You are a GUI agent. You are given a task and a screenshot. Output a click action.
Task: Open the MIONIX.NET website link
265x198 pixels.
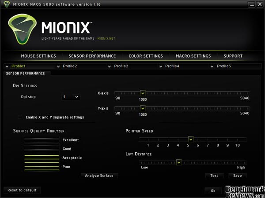tap(106, 39)
